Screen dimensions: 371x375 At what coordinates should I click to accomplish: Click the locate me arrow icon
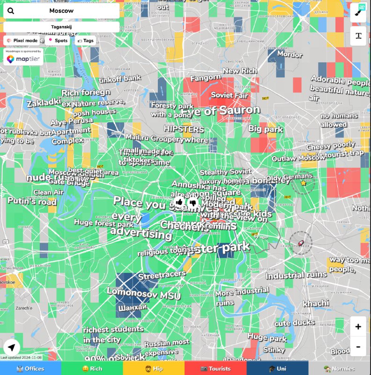[x=12, y=348]
